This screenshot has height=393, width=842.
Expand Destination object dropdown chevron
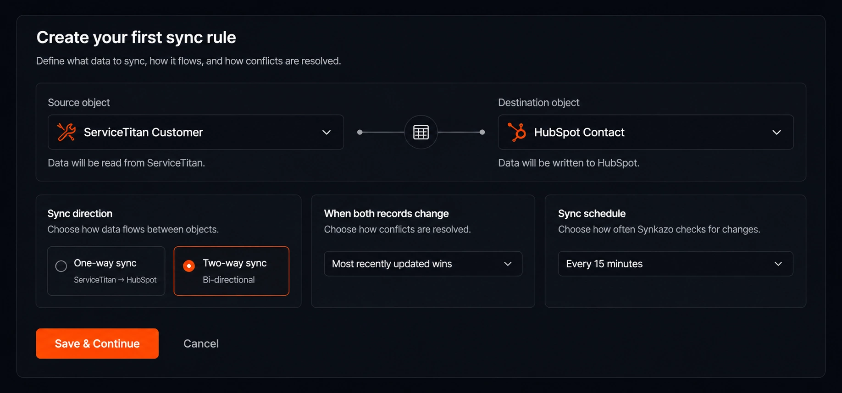776,132
